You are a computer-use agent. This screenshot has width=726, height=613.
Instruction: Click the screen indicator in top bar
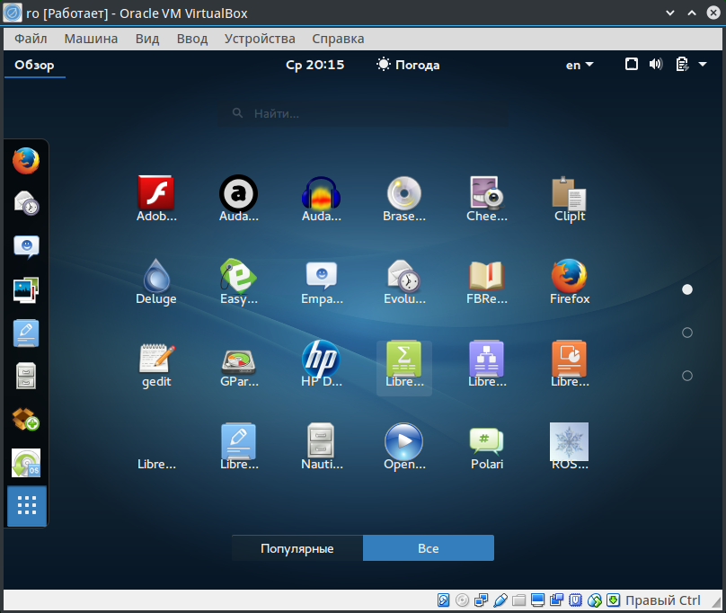(632, 64)
